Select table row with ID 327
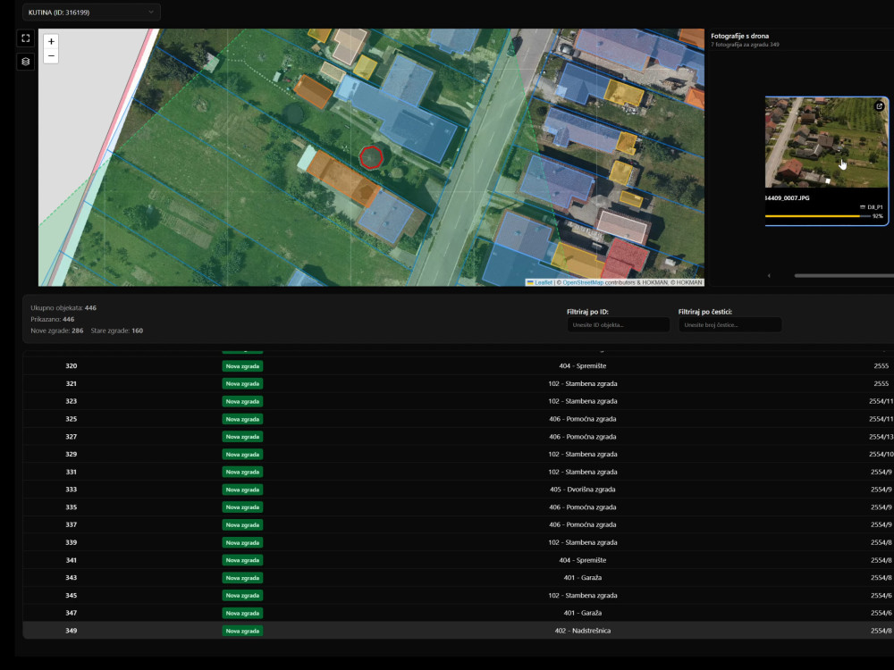 (x=459, y=437)
